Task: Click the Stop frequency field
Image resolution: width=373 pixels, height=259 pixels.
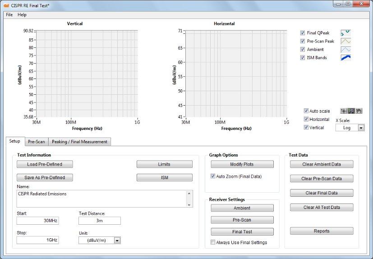Action: [37, 240]
